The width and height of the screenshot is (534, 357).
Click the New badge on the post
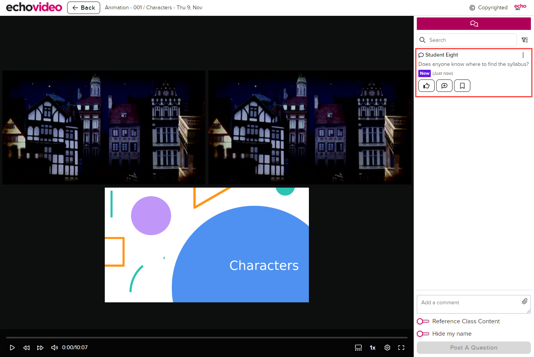click(425, 73)
